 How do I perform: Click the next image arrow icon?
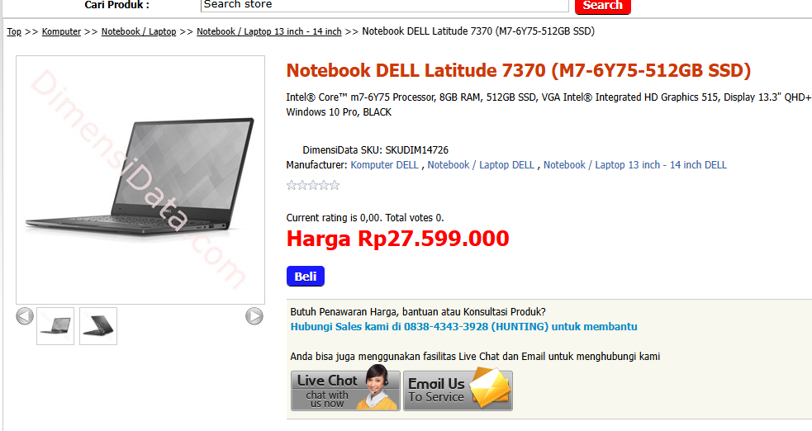click(254, 315)
